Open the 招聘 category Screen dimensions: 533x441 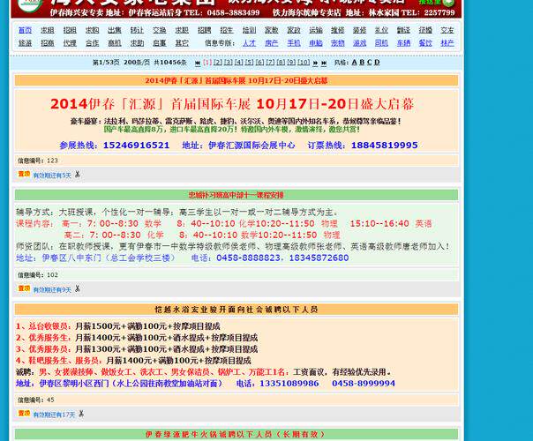pyautogui.click(x=205, y=30)
